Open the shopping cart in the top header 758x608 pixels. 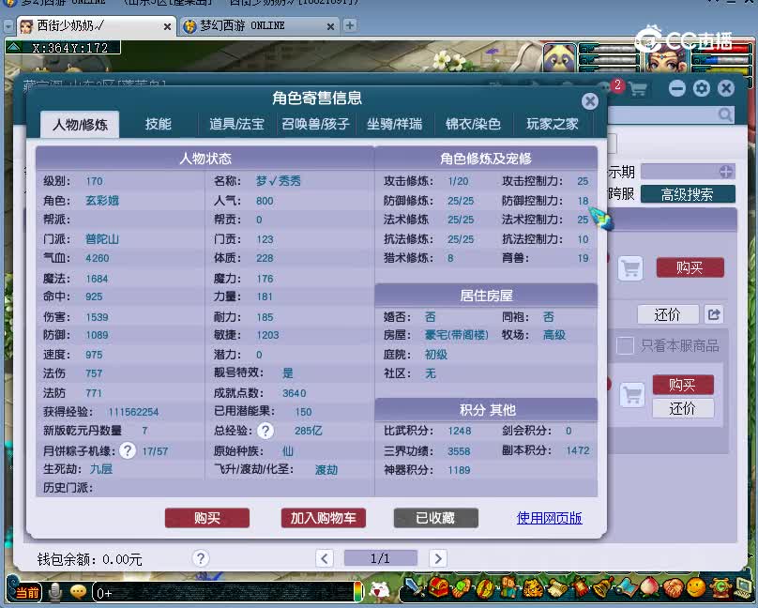(x=638, y=89)
